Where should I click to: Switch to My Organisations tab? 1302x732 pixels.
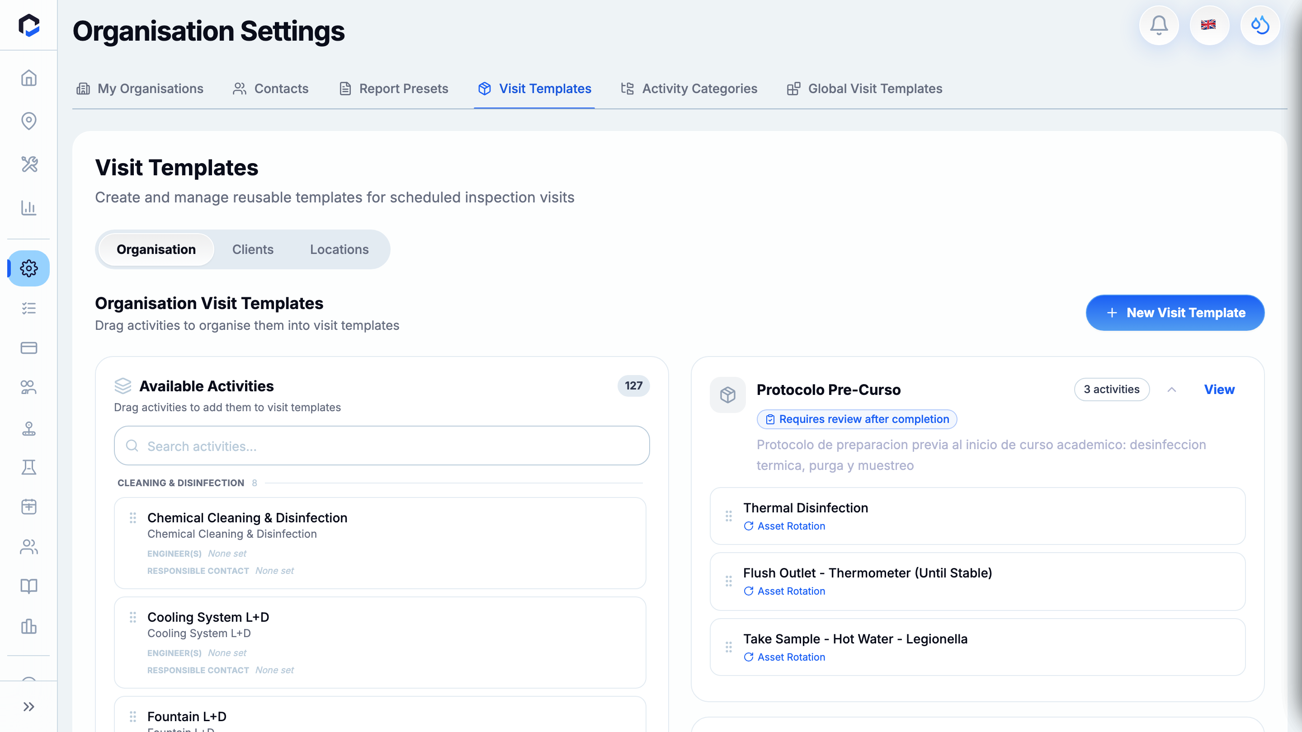point(140,89)
